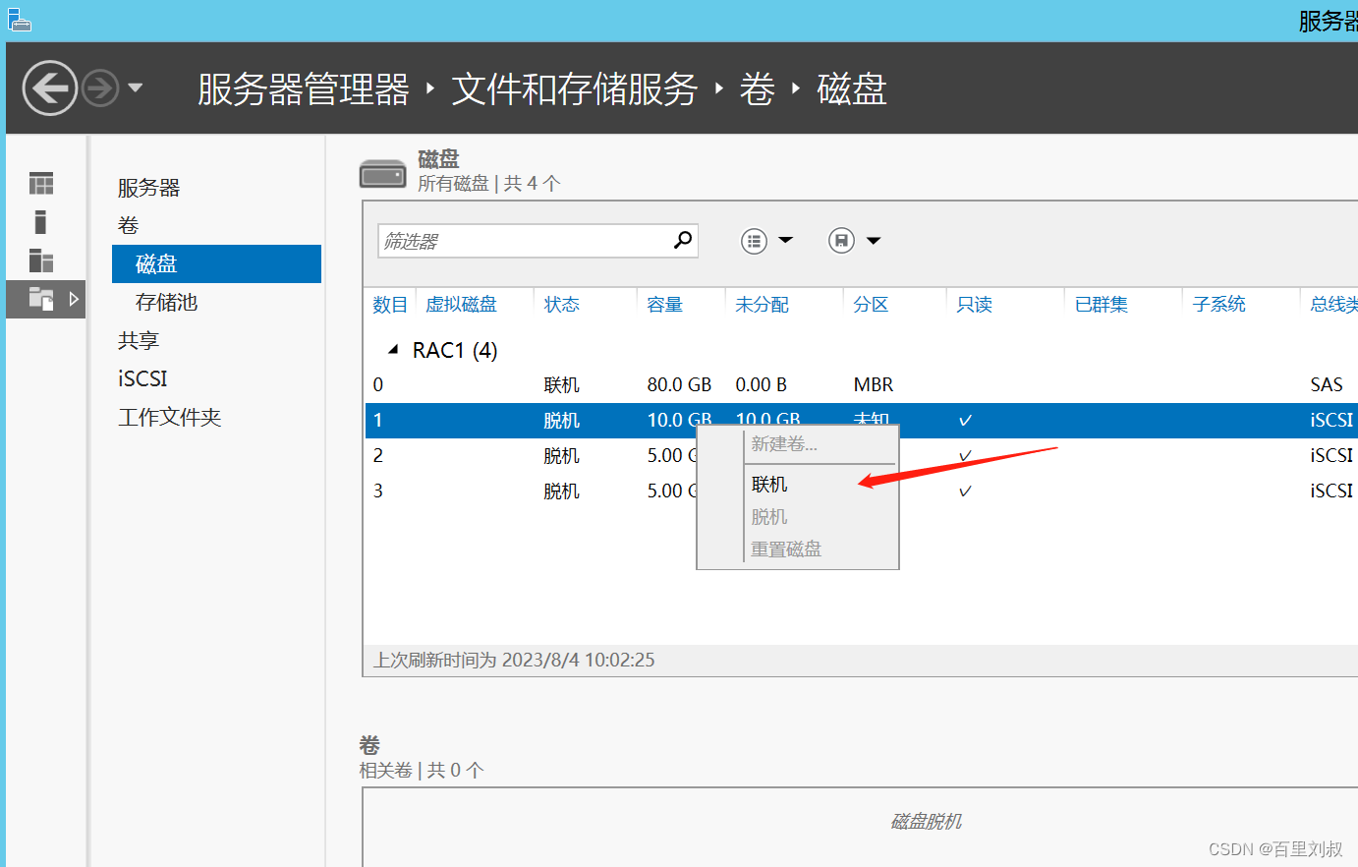Open the navigation history dropdown arrow
This screenshot has width=1358, height=867.
coord(136,87)
